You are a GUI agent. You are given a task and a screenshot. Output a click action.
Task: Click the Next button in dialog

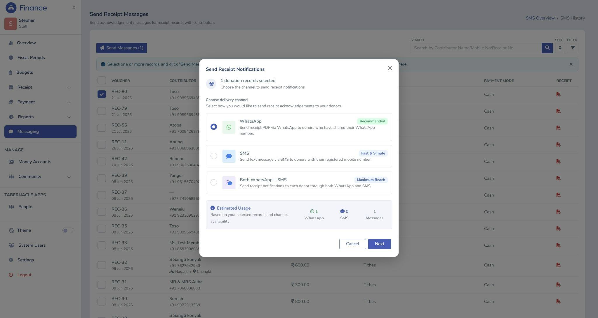click(x=379, y=244)
